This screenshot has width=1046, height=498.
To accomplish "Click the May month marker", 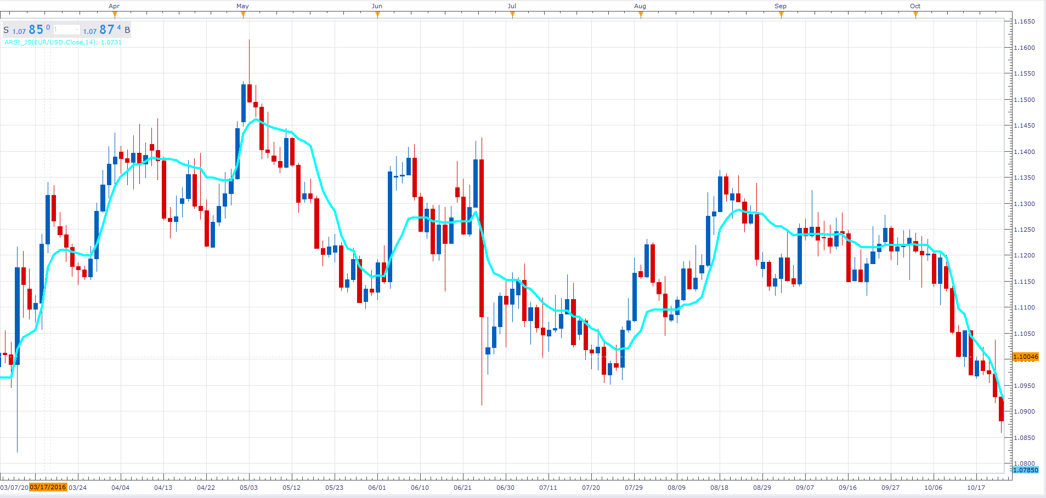I will 242,7.
